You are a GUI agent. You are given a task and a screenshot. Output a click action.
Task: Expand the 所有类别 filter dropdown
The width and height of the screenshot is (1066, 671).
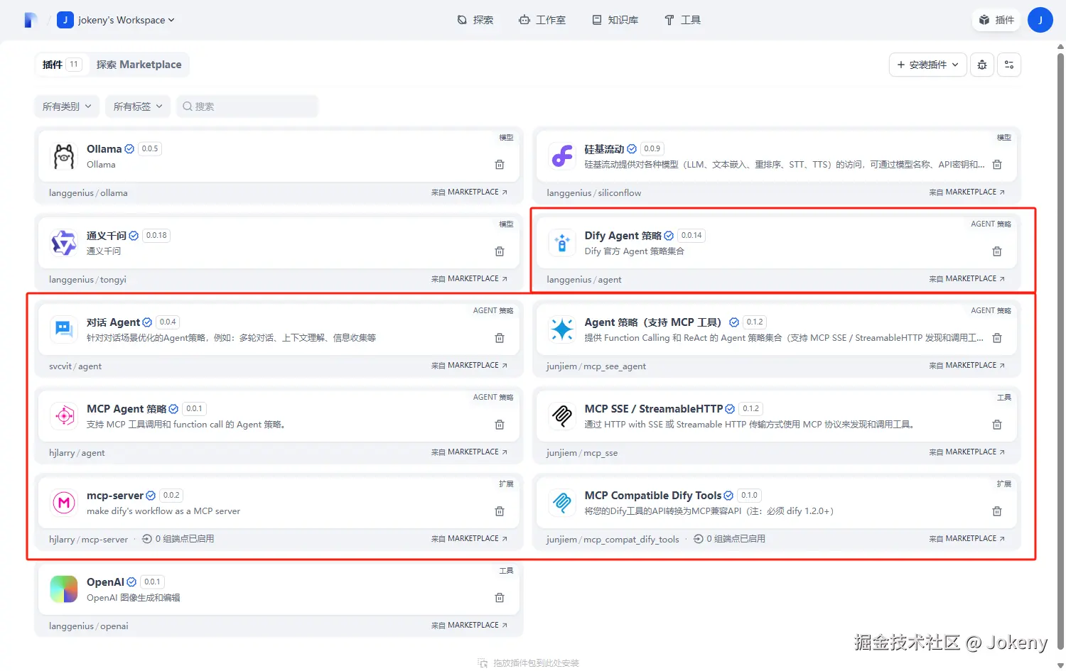click(67, 107)
